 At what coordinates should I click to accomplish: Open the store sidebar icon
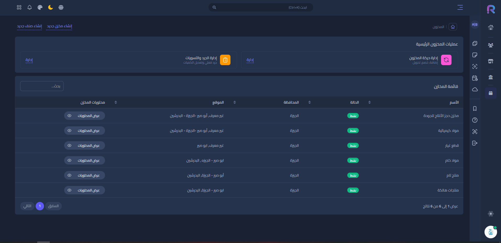(491, 61)
